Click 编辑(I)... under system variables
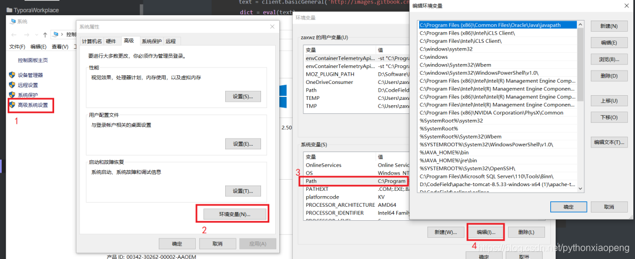This screenshot has width=635, height=259. point(486,233)
